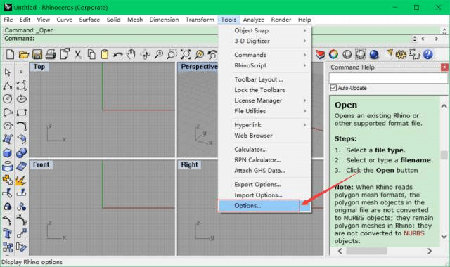Screen dimensions: 450x267
Task: Open the File menu
Action: [8, 20]
